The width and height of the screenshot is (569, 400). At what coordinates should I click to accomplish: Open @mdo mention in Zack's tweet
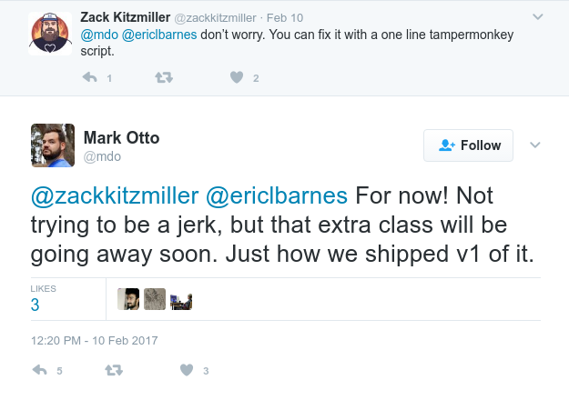point(100,34)
